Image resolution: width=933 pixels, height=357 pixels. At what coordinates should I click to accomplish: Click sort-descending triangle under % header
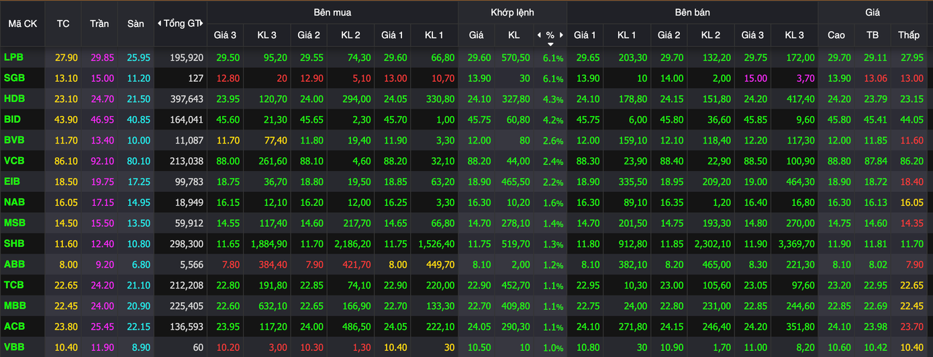pyautogui.click(x=550, y=44)
